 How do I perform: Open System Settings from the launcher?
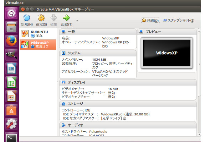(x=11, y=124)
